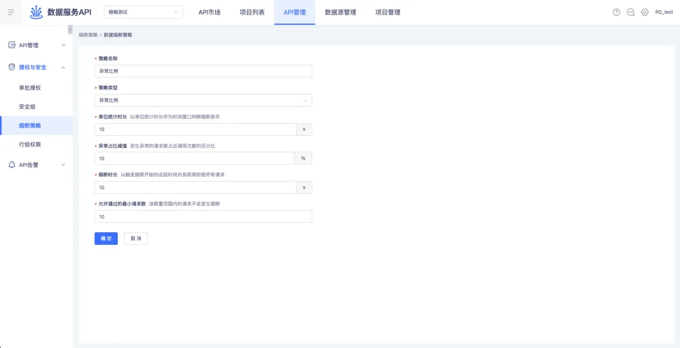Click the s unit suffix on 单位统计时长
The width and height of the screenshot is (680, 348).
[x=304, y=129]
